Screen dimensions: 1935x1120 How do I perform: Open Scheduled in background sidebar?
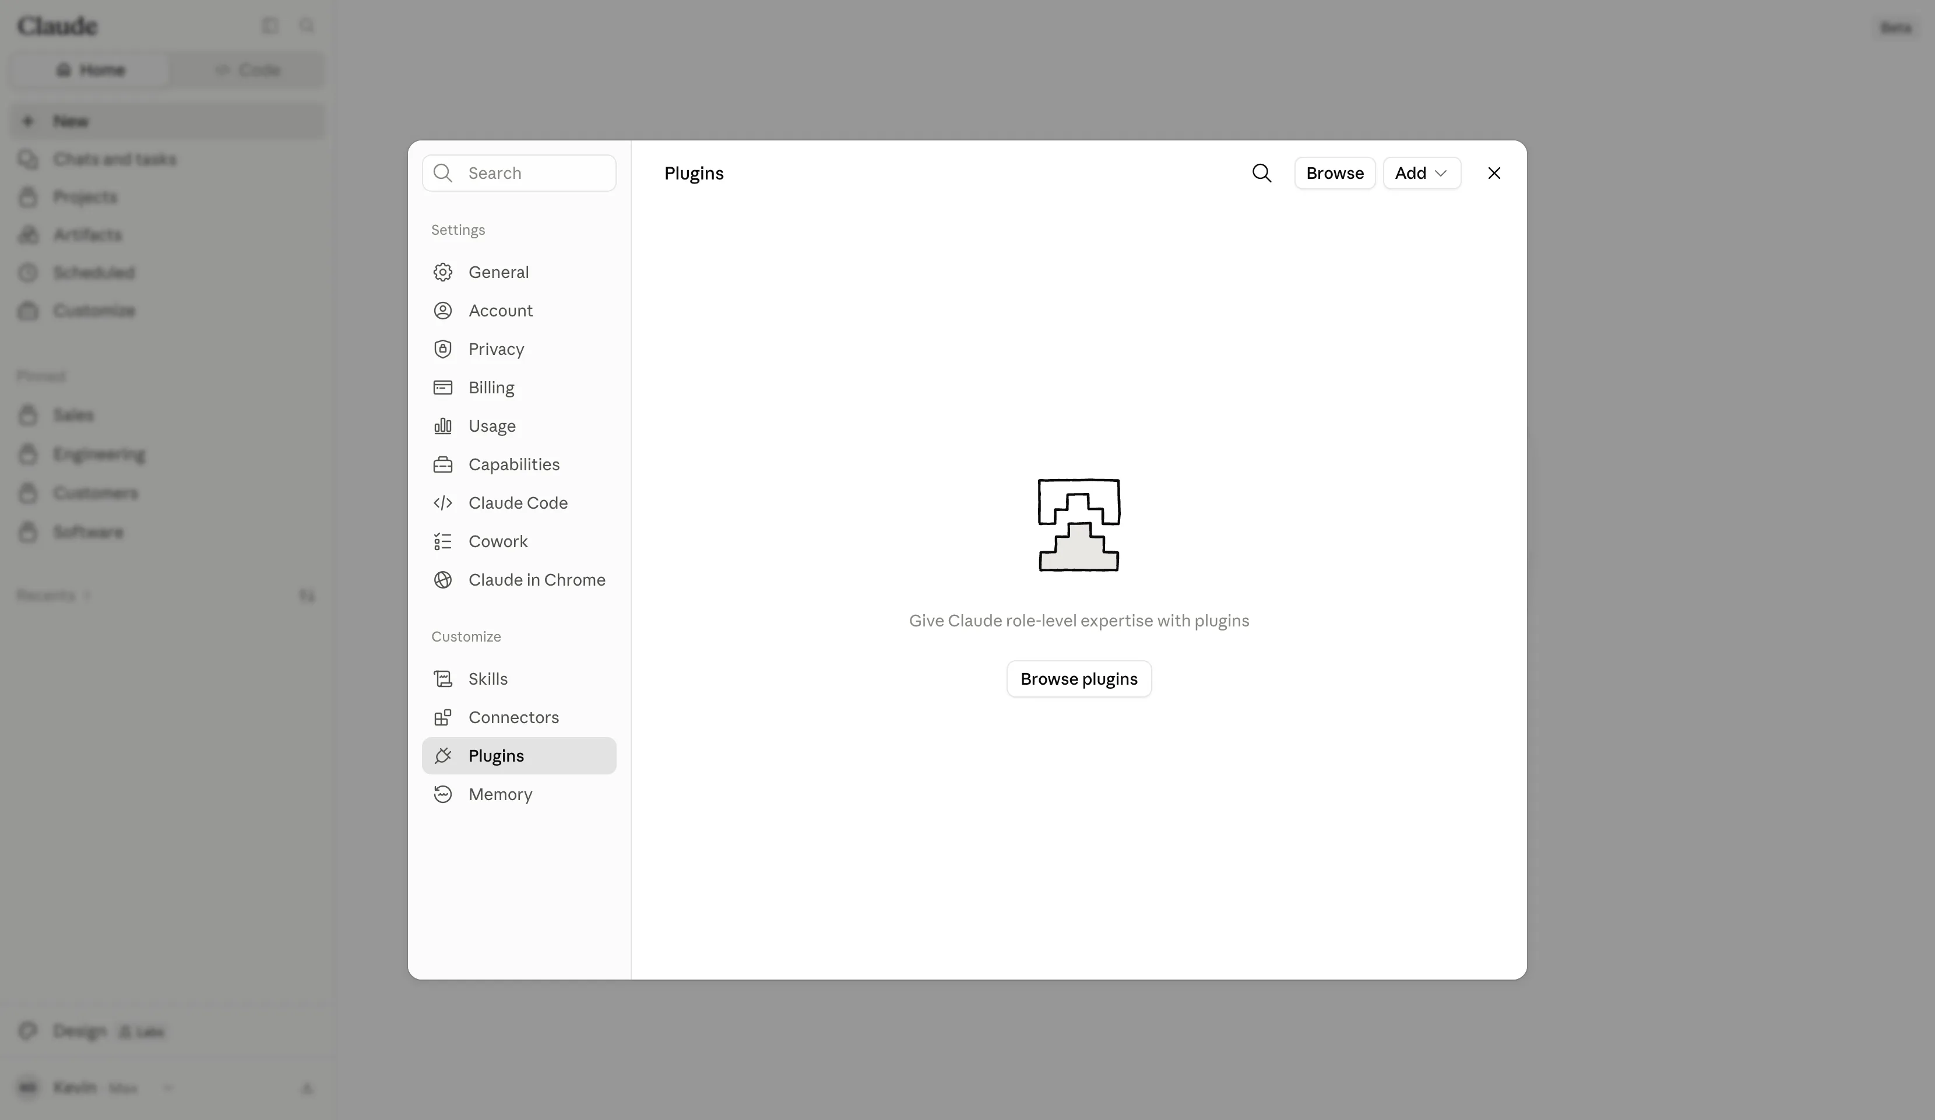[167, 273]
